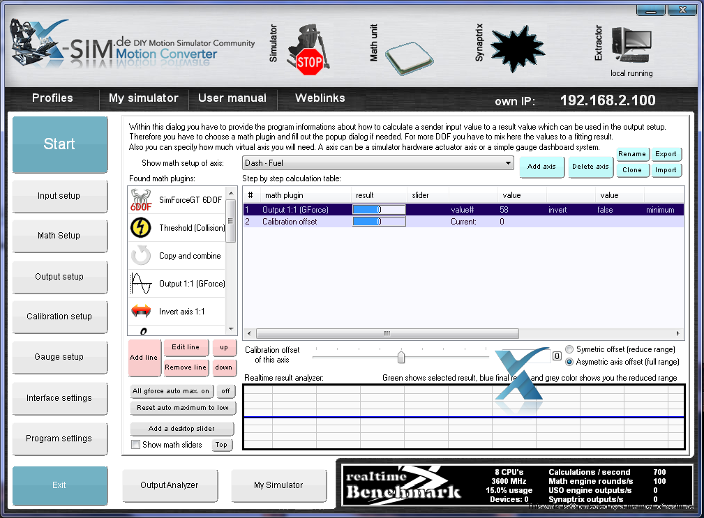Click the Simulator stop sign icon

309,62
